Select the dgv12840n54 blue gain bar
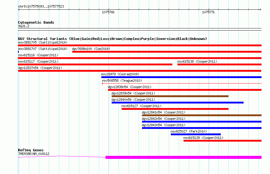 pos(177,103)
